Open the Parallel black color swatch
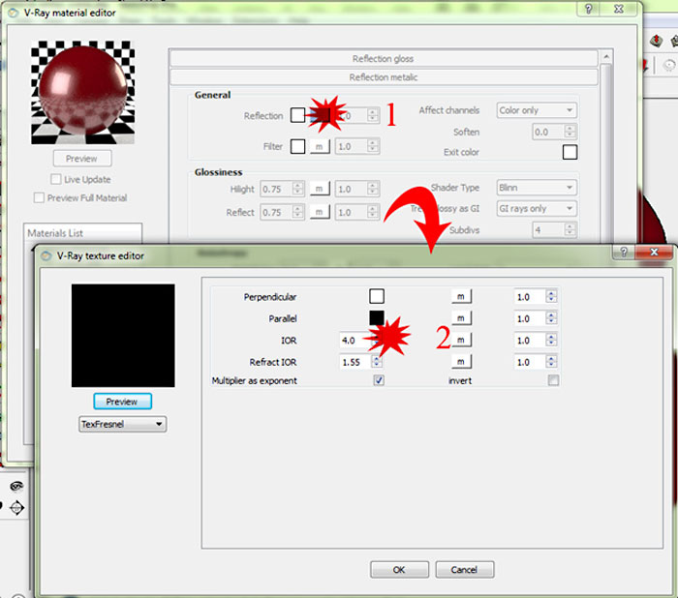The height and width of the screenshot is (598, 678). coord(377,318)
